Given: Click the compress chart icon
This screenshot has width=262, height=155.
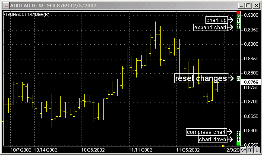Looking at the screenshot, I should click(238, 133).
